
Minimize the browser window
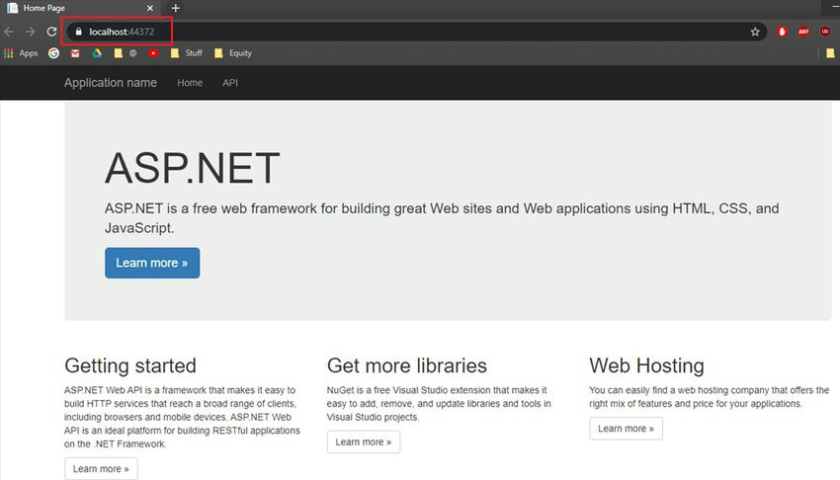click(835, 7)
